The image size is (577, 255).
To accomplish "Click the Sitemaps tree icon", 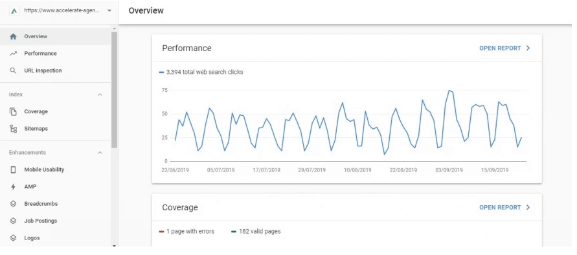I will [13, 129].
